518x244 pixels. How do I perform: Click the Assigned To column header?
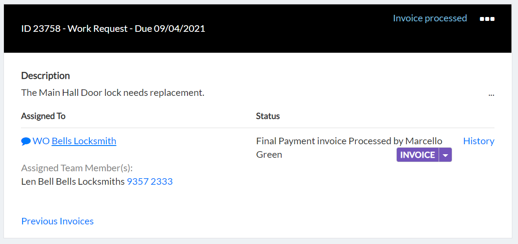(x=43, y=116)
